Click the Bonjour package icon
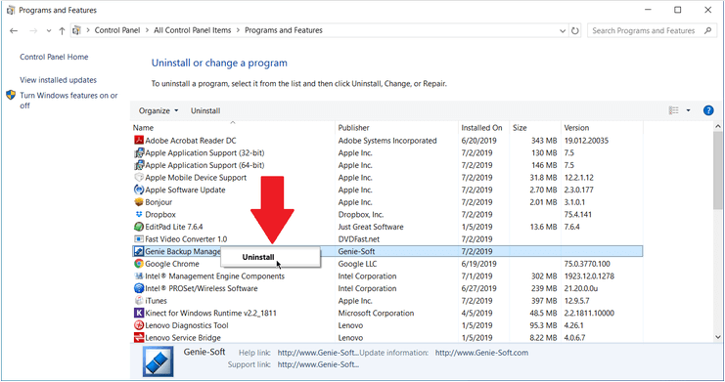Viewport: 725px width, 382px height. pos(138,202)
